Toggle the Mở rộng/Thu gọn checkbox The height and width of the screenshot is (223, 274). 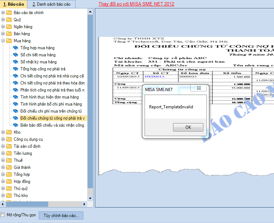3,215
